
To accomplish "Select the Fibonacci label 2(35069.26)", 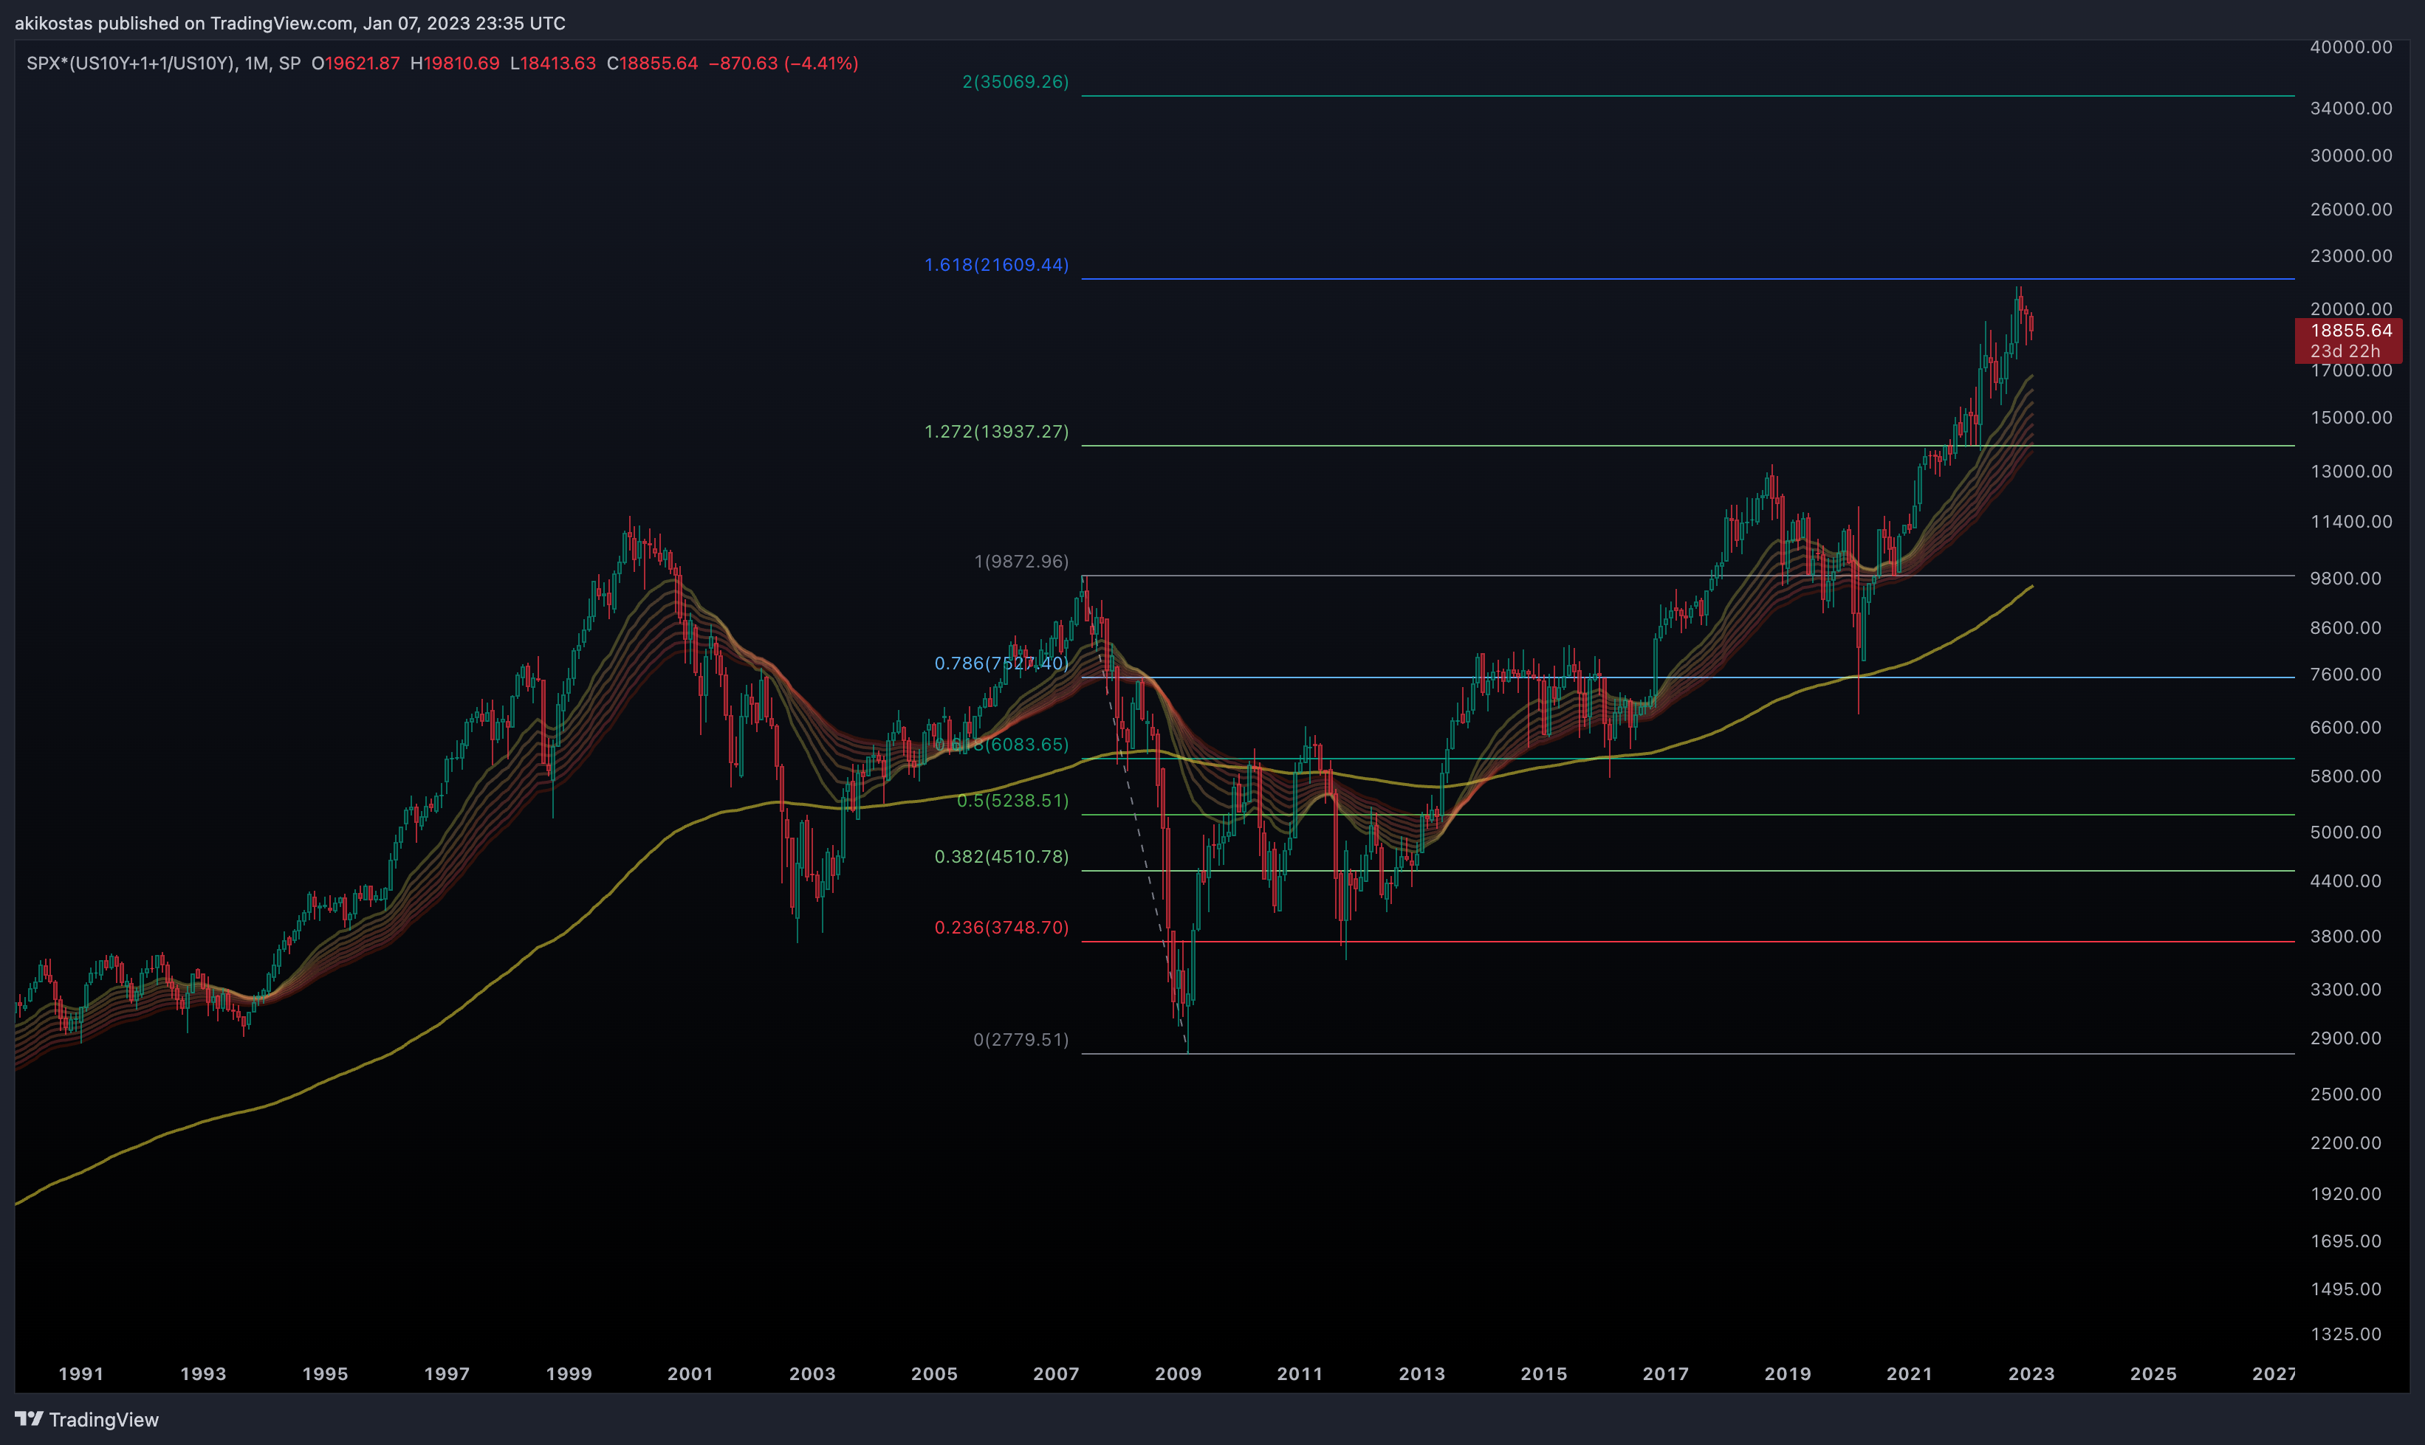I will click(1016, 82).
